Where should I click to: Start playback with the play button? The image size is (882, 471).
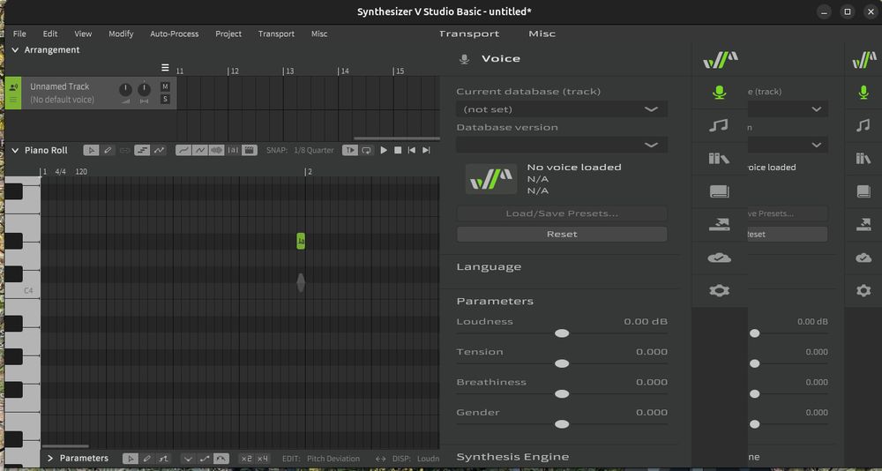[384, 150]
